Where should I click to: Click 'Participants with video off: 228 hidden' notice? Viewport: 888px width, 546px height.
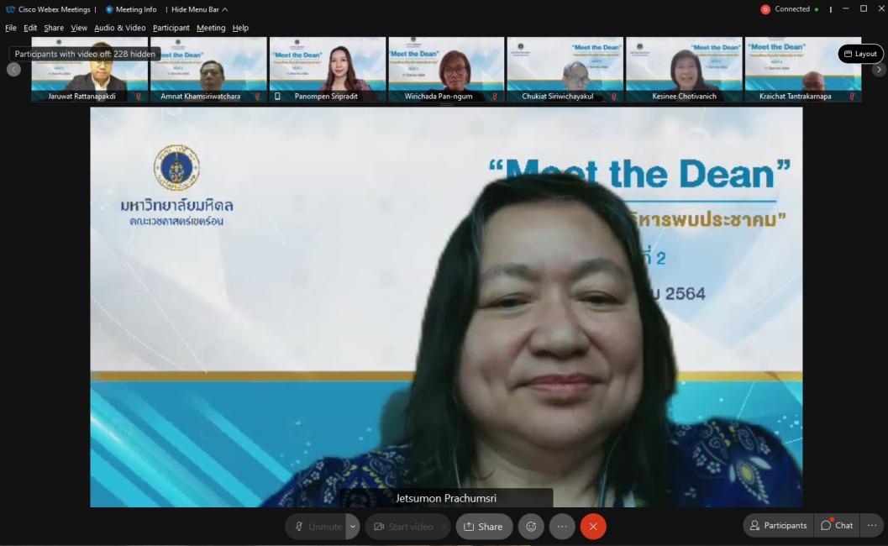85,54
